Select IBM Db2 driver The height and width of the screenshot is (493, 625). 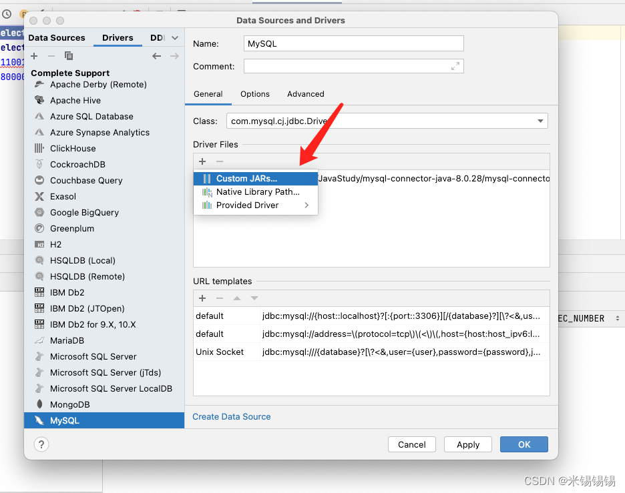click(104, 292)
